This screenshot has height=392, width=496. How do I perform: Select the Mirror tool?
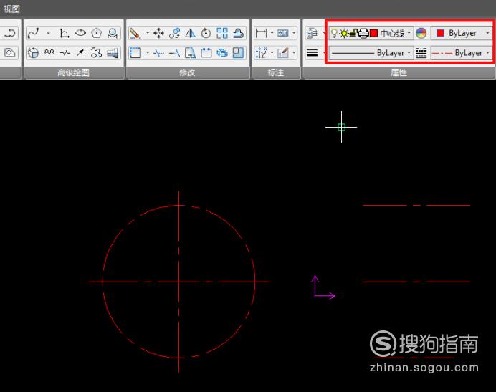[x=190, y=33]
